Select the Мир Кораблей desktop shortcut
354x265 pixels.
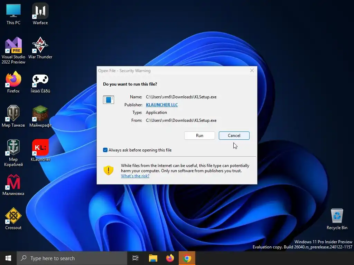(13, 153)
